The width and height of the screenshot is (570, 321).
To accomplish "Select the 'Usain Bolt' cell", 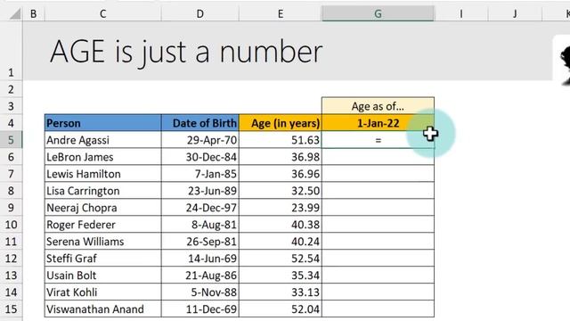I will click(x=103, y=276).
